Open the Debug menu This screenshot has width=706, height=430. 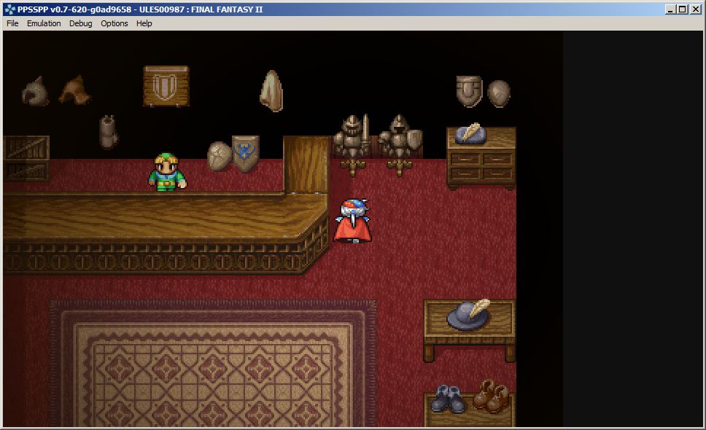[x=81, y=23]
